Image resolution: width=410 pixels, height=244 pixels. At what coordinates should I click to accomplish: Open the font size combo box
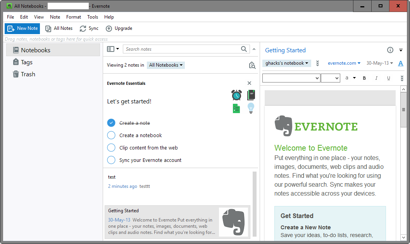click(330, 78)
